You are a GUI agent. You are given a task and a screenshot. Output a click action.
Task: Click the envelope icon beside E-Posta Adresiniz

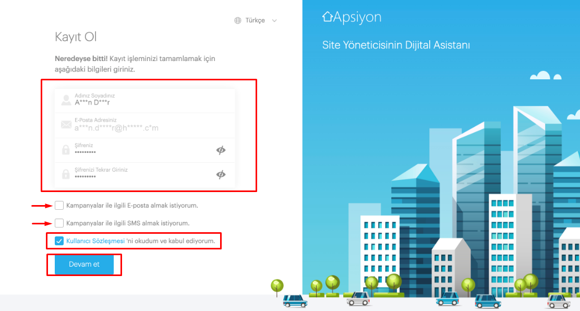click(x=66, y=125)
